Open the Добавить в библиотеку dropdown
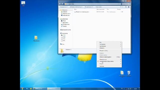The height and width of the screenshot is (90, 160). click(76, 7)
